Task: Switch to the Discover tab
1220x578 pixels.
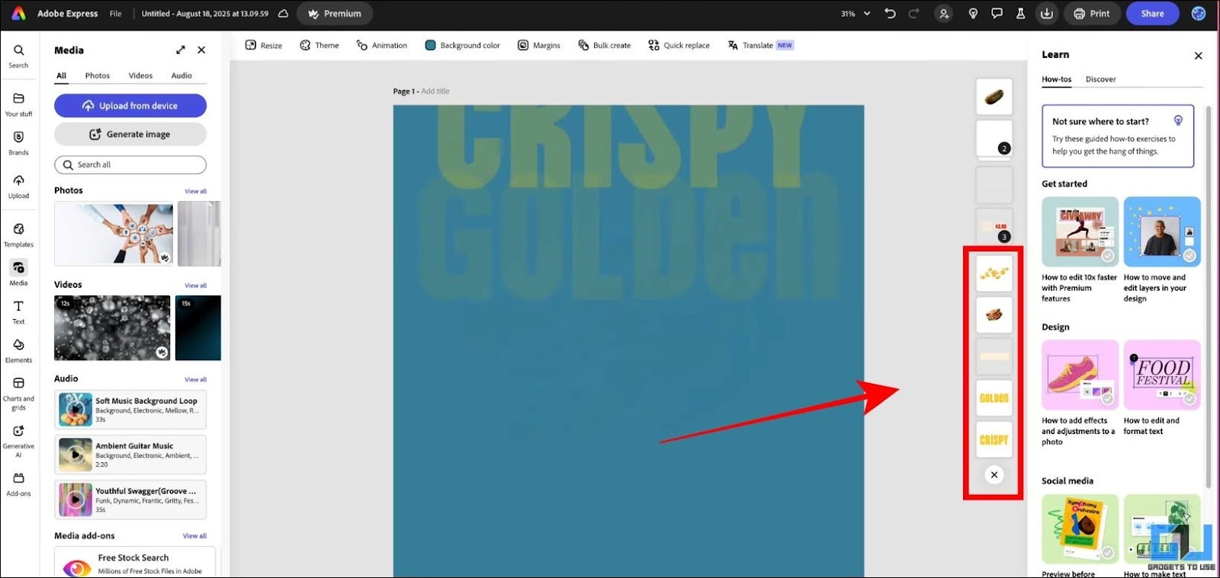Action: (1100, 79)
